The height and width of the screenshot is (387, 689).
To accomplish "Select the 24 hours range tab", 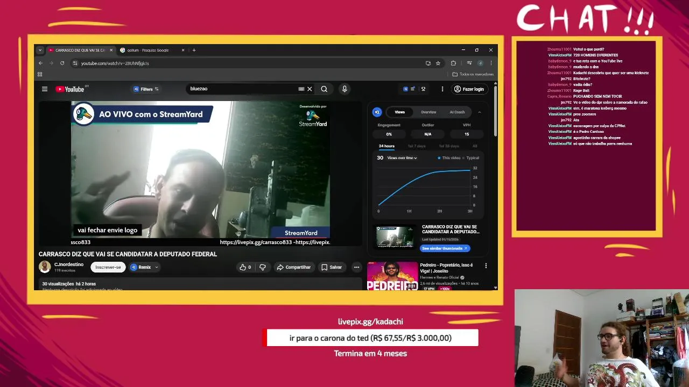I will tap(386, 146).
